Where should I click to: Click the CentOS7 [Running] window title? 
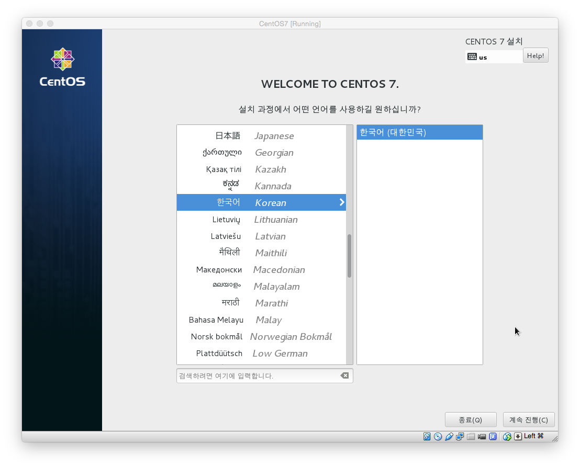(x=289, y=24)
